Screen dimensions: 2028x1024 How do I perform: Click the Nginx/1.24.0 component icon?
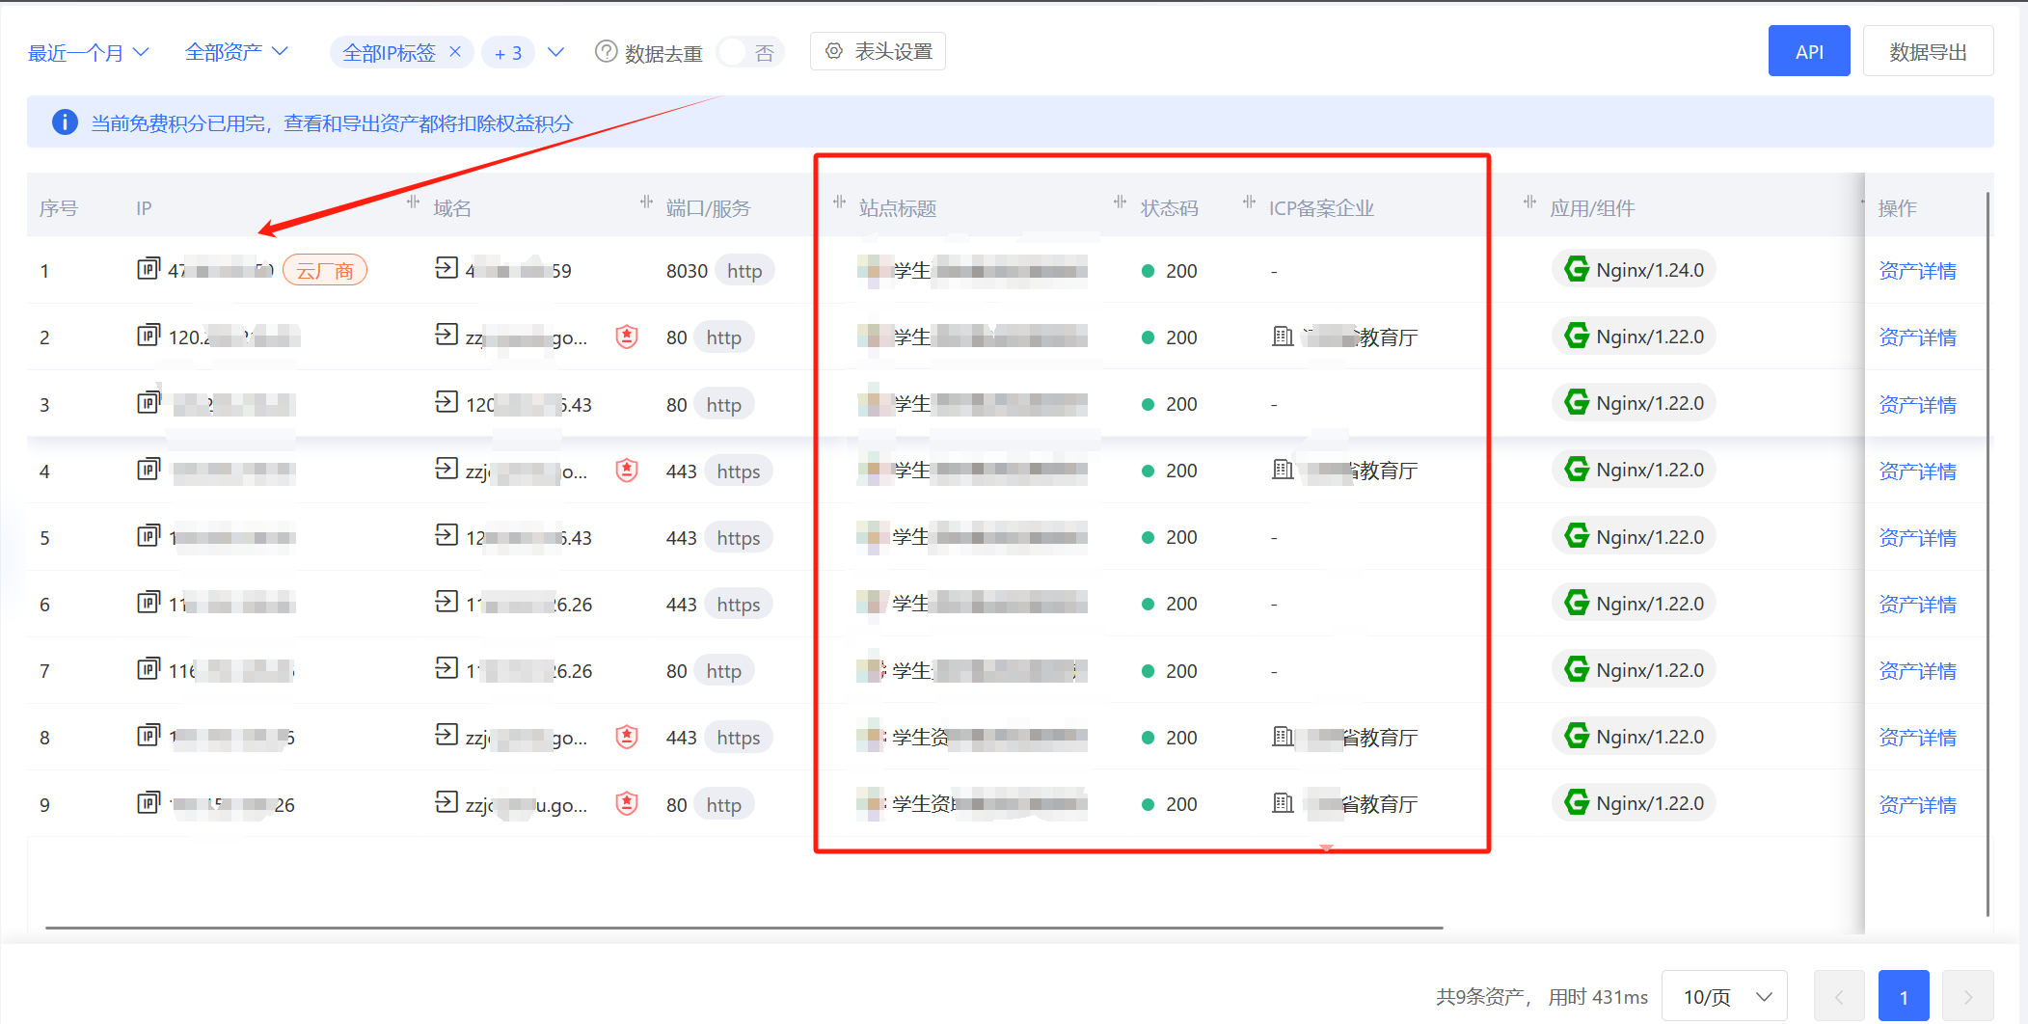[x=1577, y=269]
